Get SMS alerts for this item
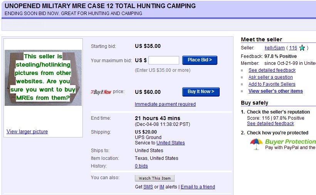This screenshot has height=195, width=316. click(148, 187)
